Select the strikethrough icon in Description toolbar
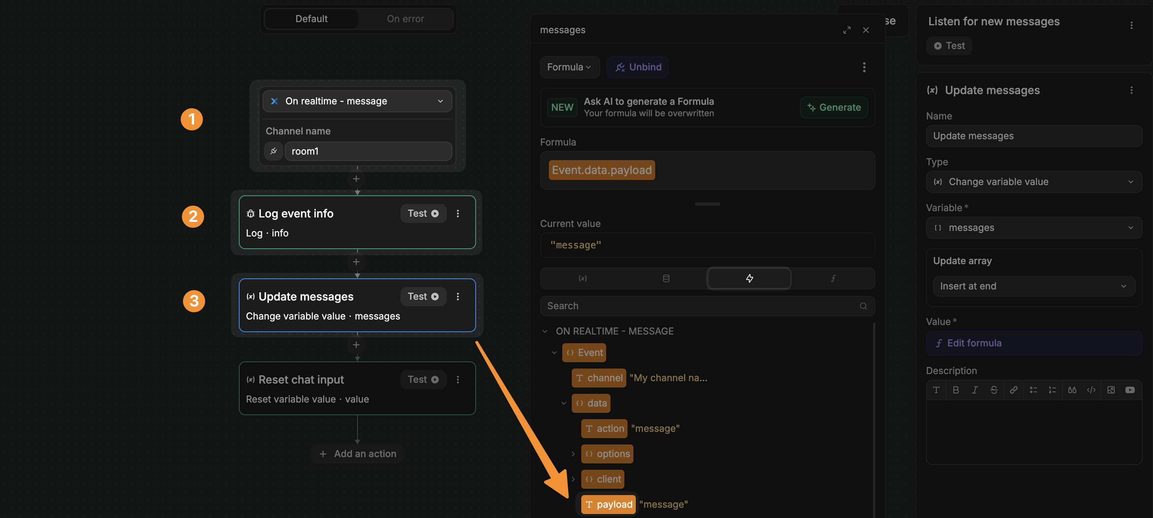This screenshot has height=518, width=1153. [994, 390]
